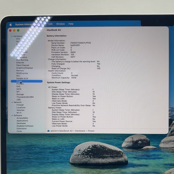Click Hardware in the bottom path bar
Viewport: 174px width, 174px height.
(80, 131)
